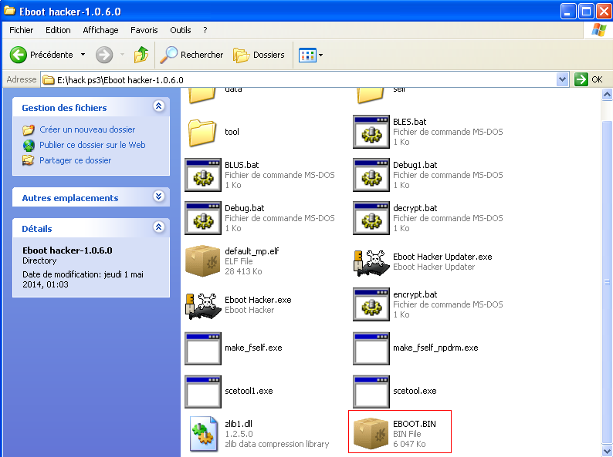The width and height of the screenshot is (613, 457).
Task: Open the Affichage menu
Action: (100, 30)
